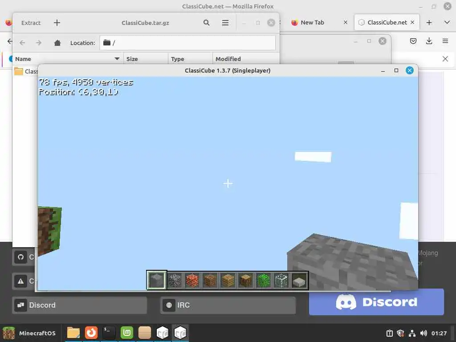Go to the archive home location
This screenshot has width=456, height=342.
(57, 43)
